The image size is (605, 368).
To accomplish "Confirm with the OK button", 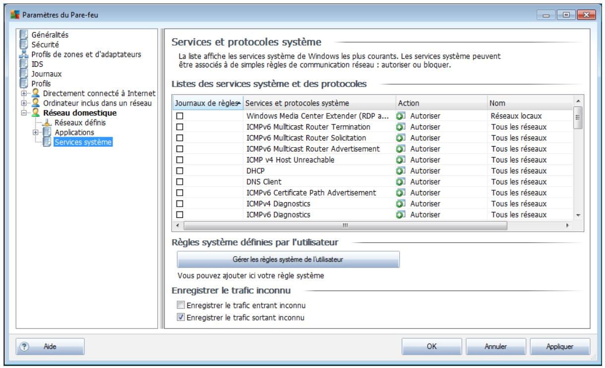I will tap(431, 348).
